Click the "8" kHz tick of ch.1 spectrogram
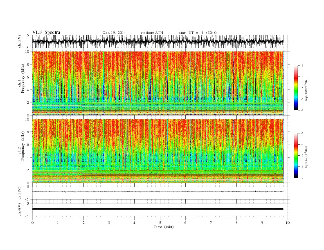The width and height of the screenshot is (324, 250). 29,65
